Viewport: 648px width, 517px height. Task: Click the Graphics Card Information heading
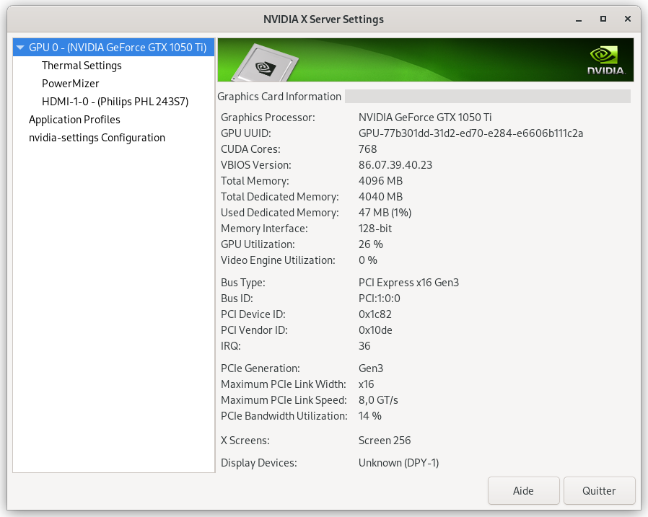click(x=279, y=97)
